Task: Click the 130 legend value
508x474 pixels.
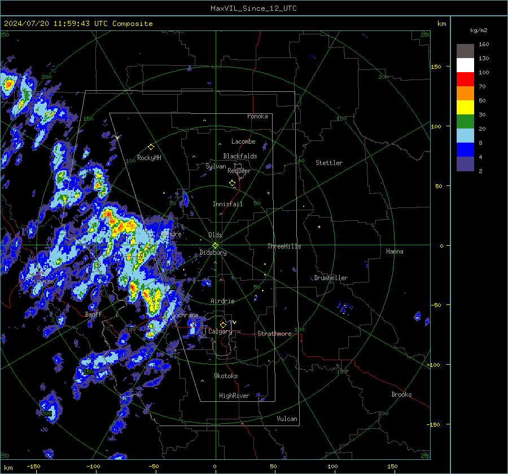Action: pyautogui.click(x=484, y=58)
